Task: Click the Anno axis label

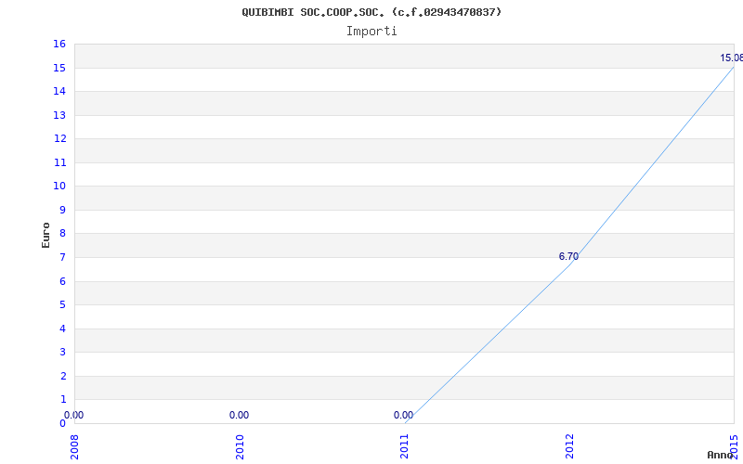Action: point(720,455)
